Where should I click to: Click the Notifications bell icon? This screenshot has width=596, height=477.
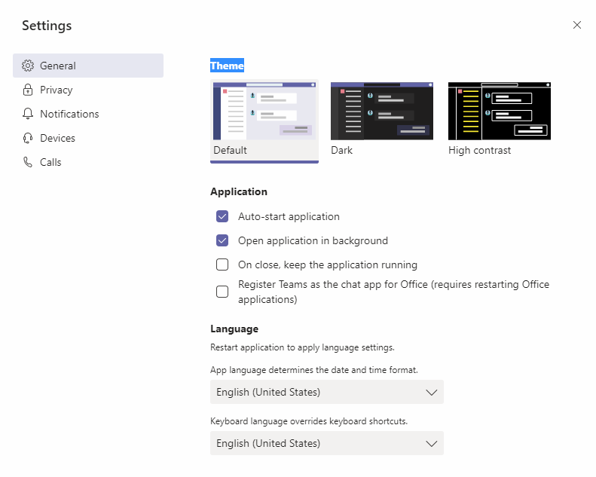click(28, 114)
